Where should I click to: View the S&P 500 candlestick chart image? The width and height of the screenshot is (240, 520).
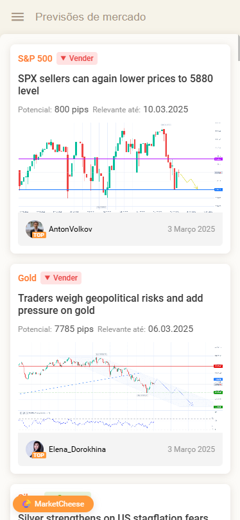point(121,167)
